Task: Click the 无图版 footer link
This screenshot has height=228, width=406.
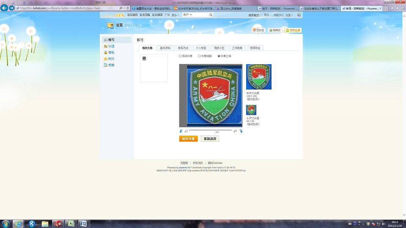Action: [x=184, y=163]
